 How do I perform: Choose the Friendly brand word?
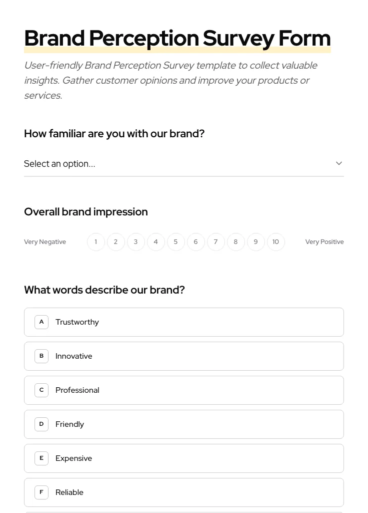pos(184,424)
